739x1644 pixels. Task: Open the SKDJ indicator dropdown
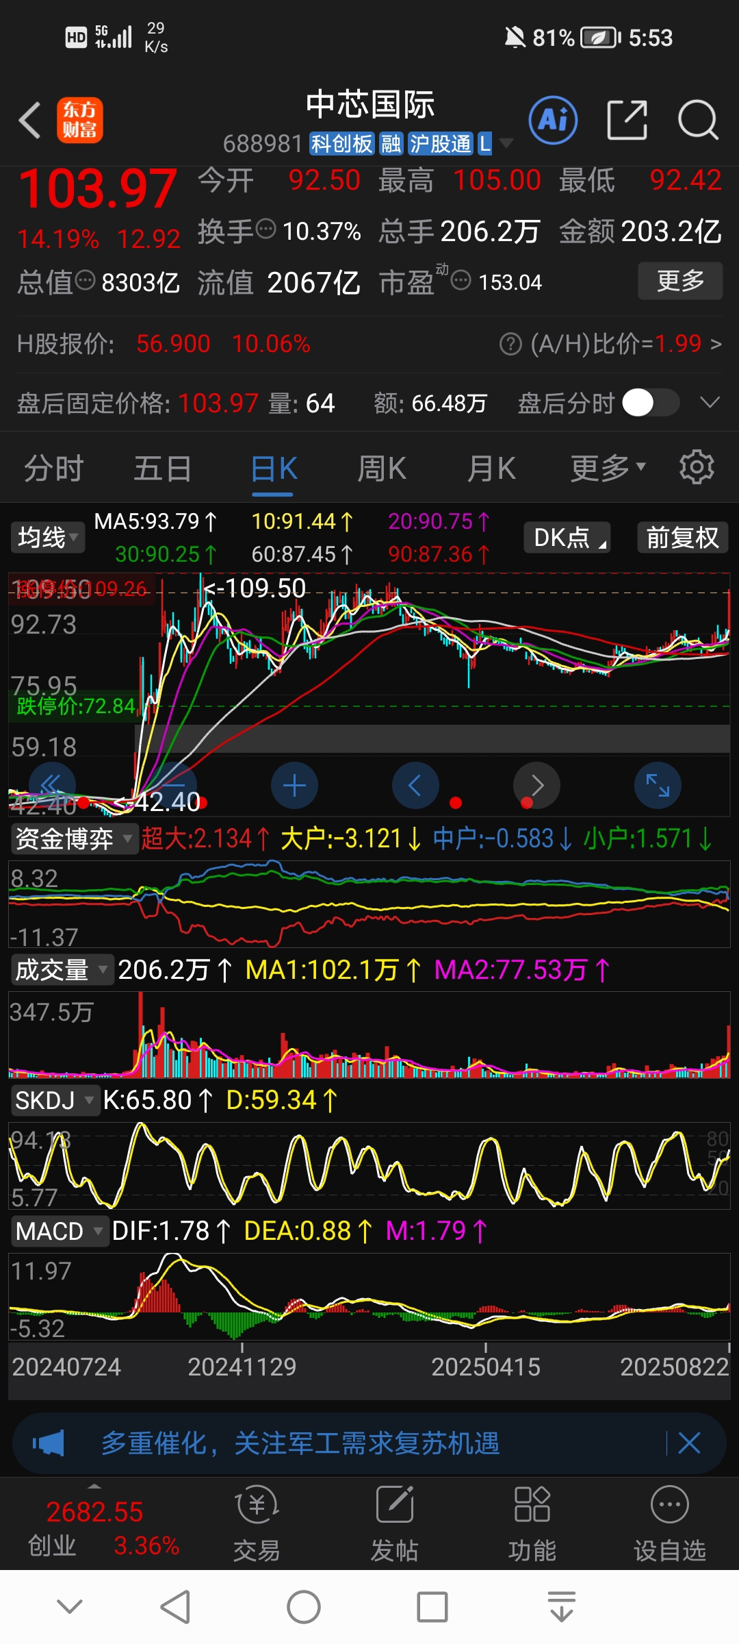(55, 1100)
